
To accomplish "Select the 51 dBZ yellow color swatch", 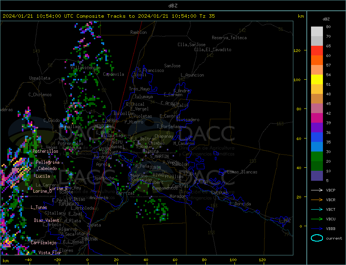I will (317, 80).
